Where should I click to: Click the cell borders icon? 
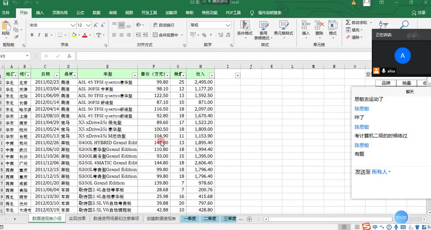coord(60,35)
